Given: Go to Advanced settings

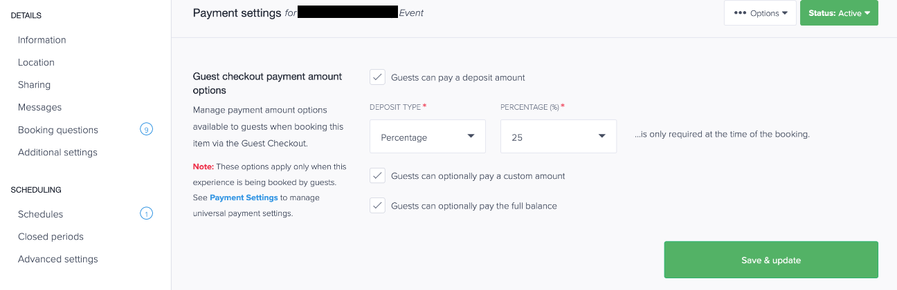Looking at the screenshot, I should pyautogui.click(x=57, y=259).
